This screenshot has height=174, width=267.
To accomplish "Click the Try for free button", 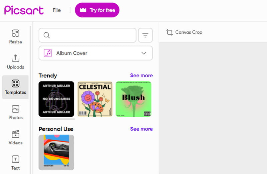I will coord(97,10).
